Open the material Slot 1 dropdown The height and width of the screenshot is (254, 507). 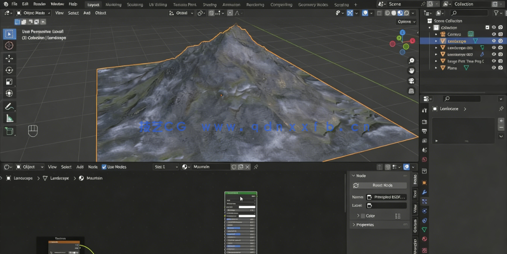click(166, 167)
